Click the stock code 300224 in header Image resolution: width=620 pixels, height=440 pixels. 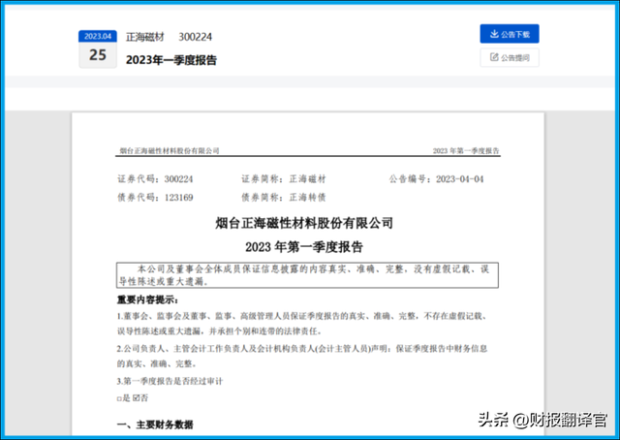click(196, 37)
